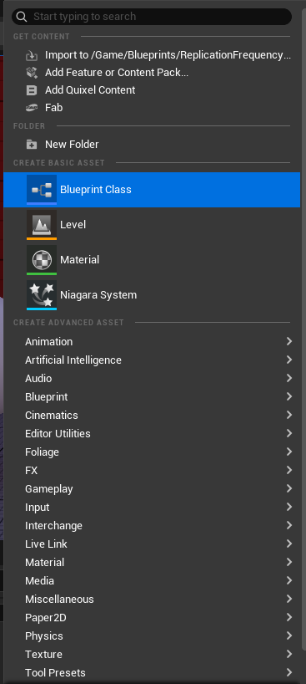Choose Add Quixel Content entry
This screenshot has width=306, height=684.
[x=152, y=90]
